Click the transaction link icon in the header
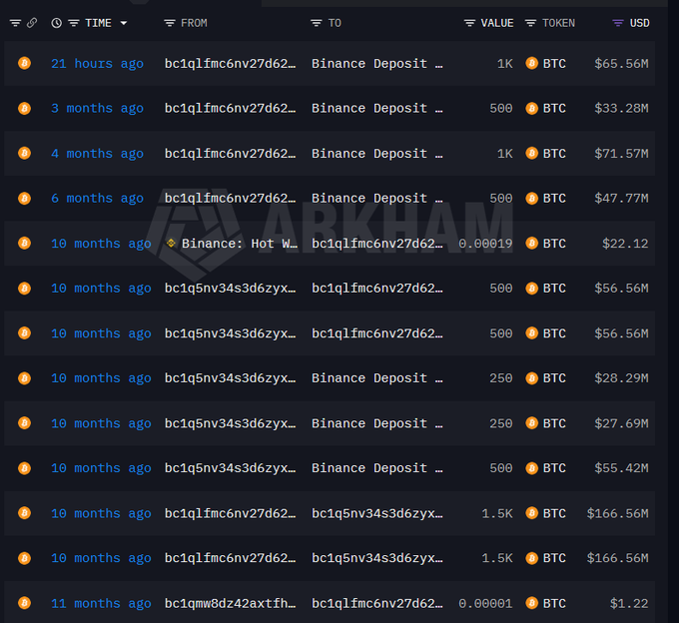The height and width of the screenshot is (623, 679). tap(32, 23)
